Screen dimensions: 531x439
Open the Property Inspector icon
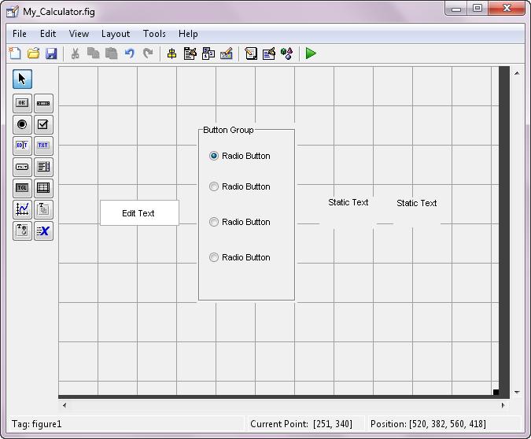click(x=269, y=53)
